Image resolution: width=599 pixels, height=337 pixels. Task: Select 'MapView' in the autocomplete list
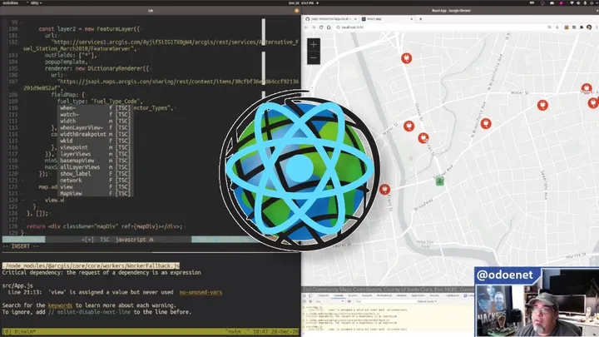[x=94, y=193]
